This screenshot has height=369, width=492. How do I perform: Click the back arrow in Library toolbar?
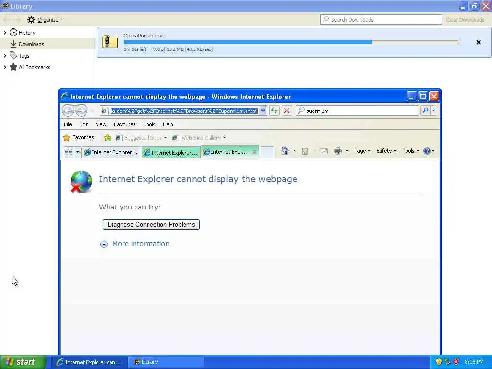point(6,20)
